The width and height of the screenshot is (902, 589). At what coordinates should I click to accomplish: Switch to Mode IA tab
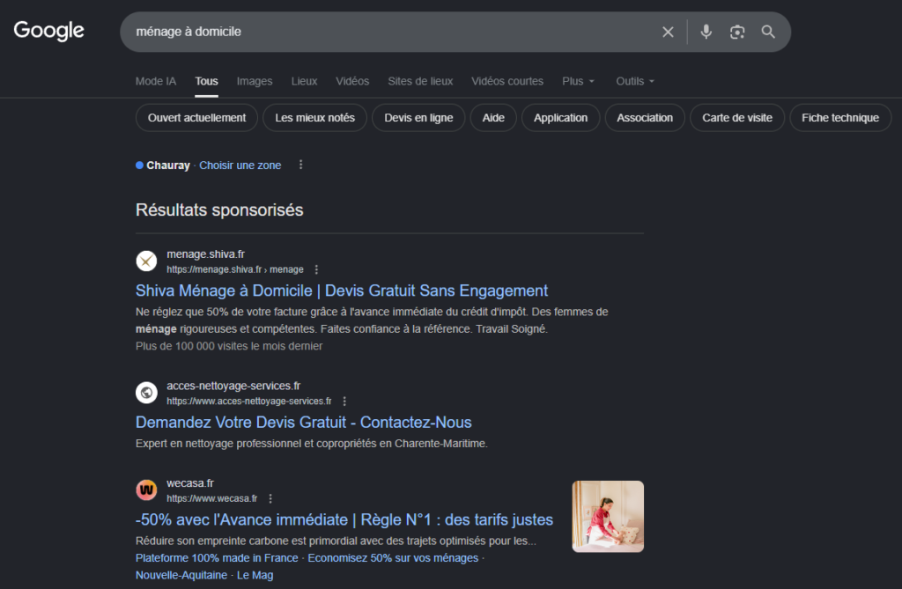tap(156, 81)
